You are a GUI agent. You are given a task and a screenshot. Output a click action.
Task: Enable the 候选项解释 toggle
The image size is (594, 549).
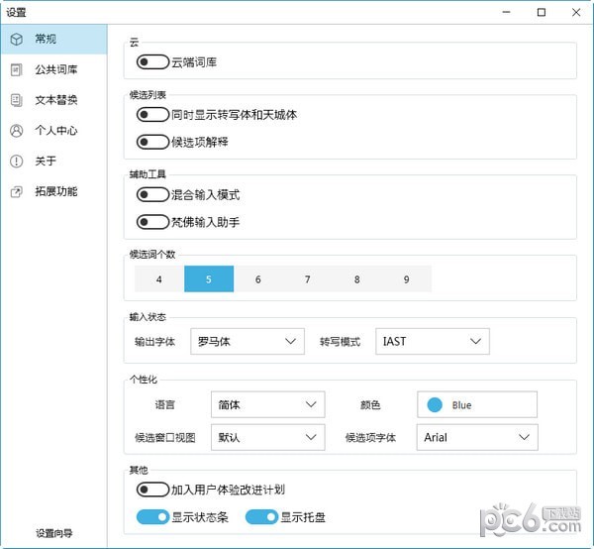tap(152, 142)
